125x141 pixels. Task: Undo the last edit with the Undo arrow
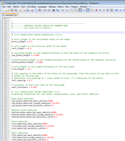tap(45, 10)
